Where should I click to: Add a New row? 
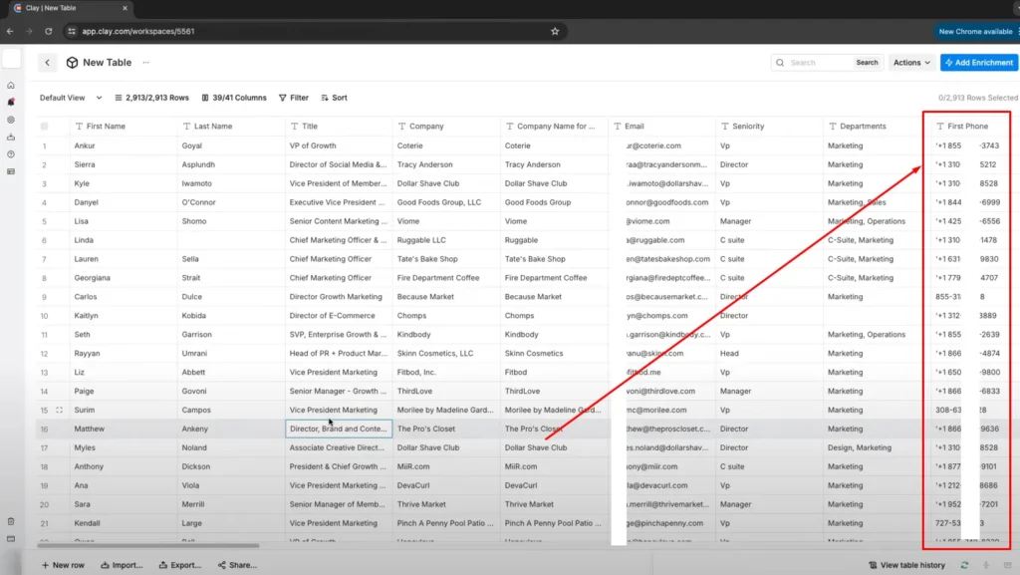63,565
